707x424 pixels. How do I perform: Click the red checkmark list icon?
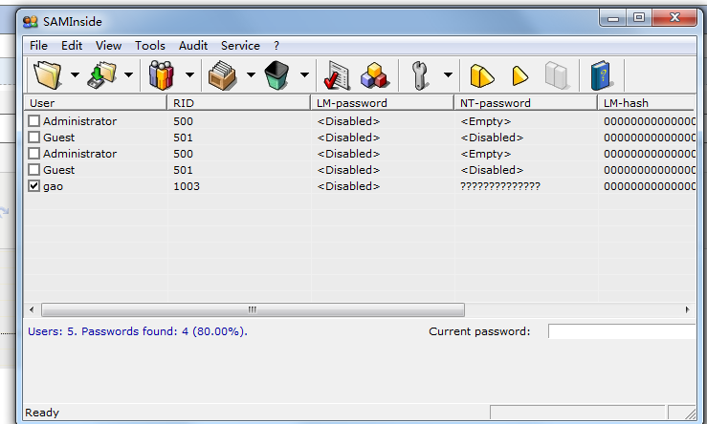[337, 75]
